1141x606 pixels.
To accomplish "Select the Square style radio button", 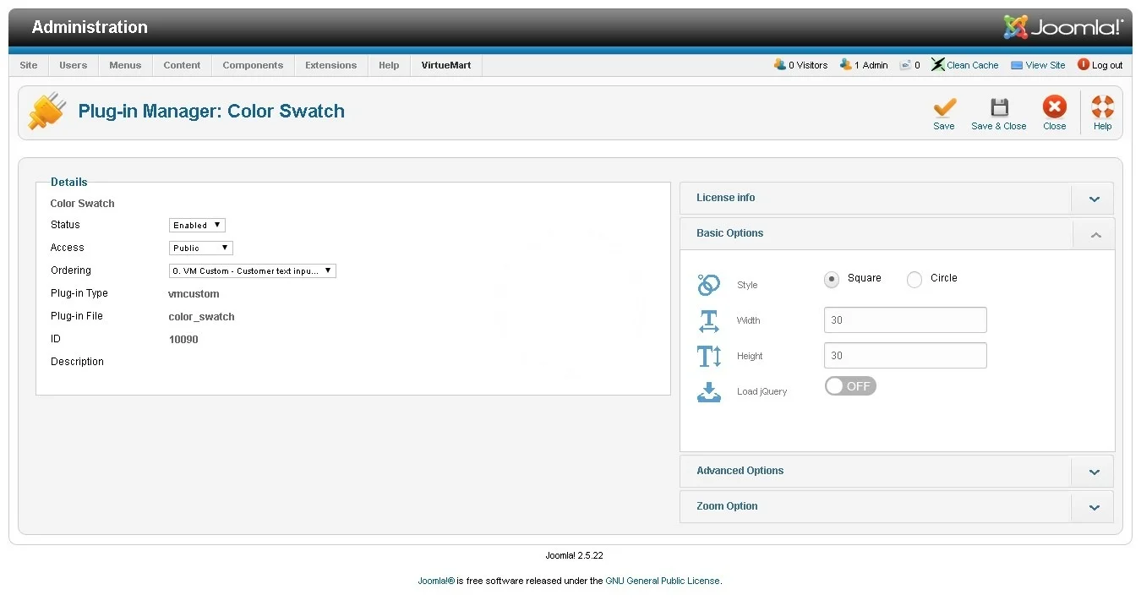I will tap(832, 279).
